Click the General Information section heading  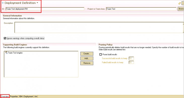pyautogui.click(x=12, y=16)
